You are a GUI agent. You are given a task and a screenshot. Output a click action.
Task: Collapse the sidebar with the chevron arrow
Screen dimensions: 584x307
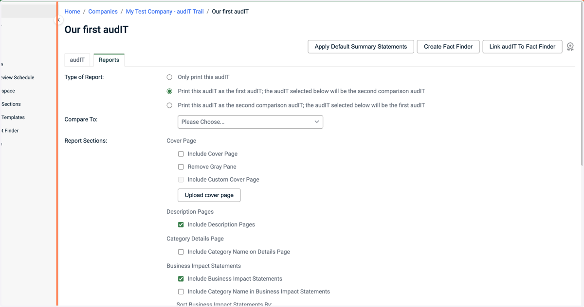pos(58,20)
